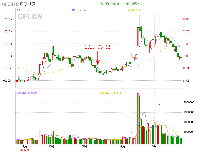Image resolution: width=203 pixels, height=152 pixels.
Task: Click the 4月 month label
Action: click(123, 146)
